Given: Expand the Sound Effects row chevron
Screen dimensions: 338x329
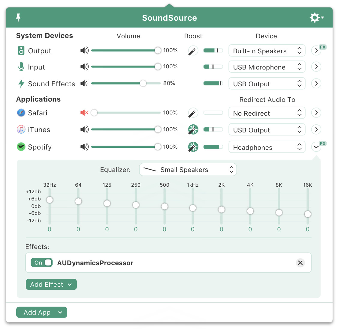Looking at the screenshot, I should pyautogui.click(x=316, y=83).
